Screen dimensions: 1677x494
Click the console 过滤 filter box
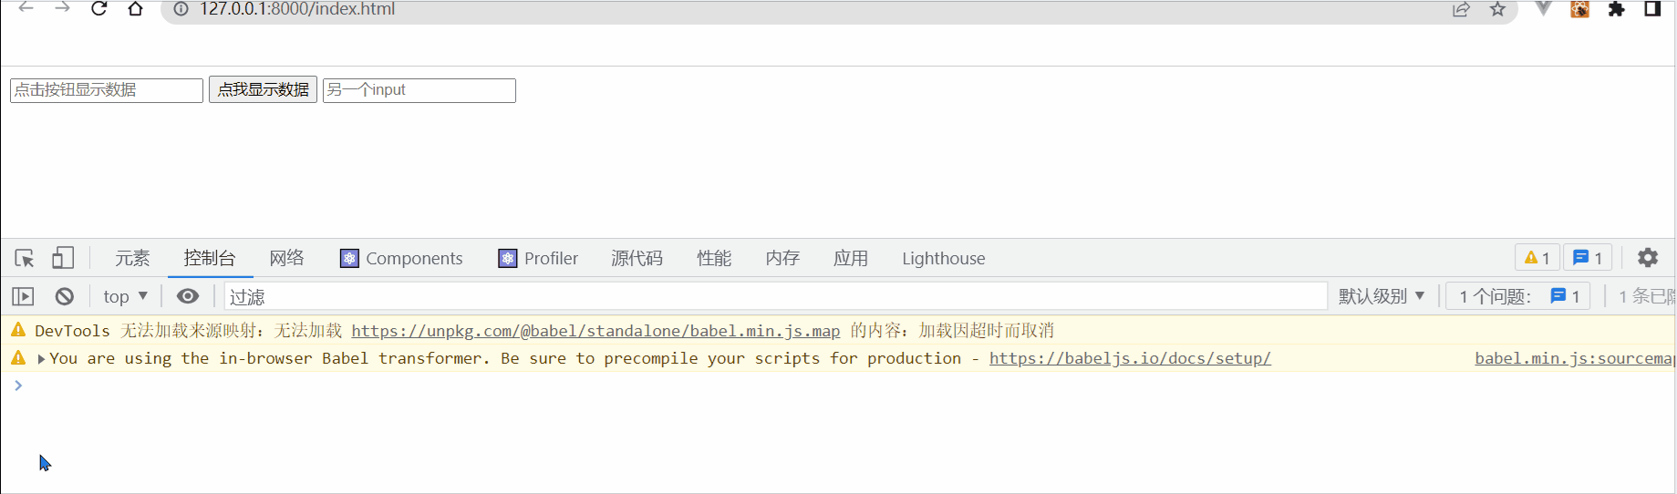click(775, 296)
